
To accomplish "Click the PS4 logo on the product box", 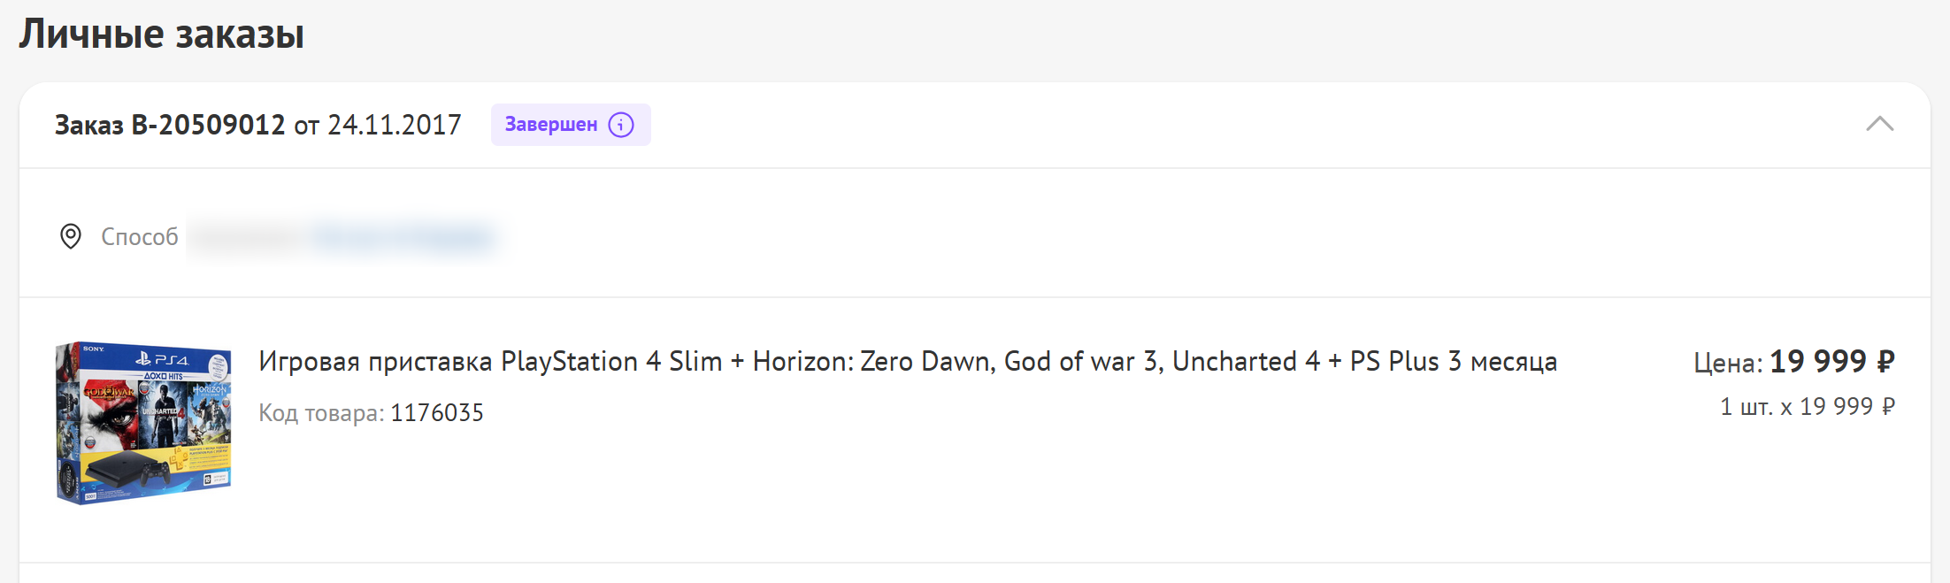I will (x=163, y=359).
